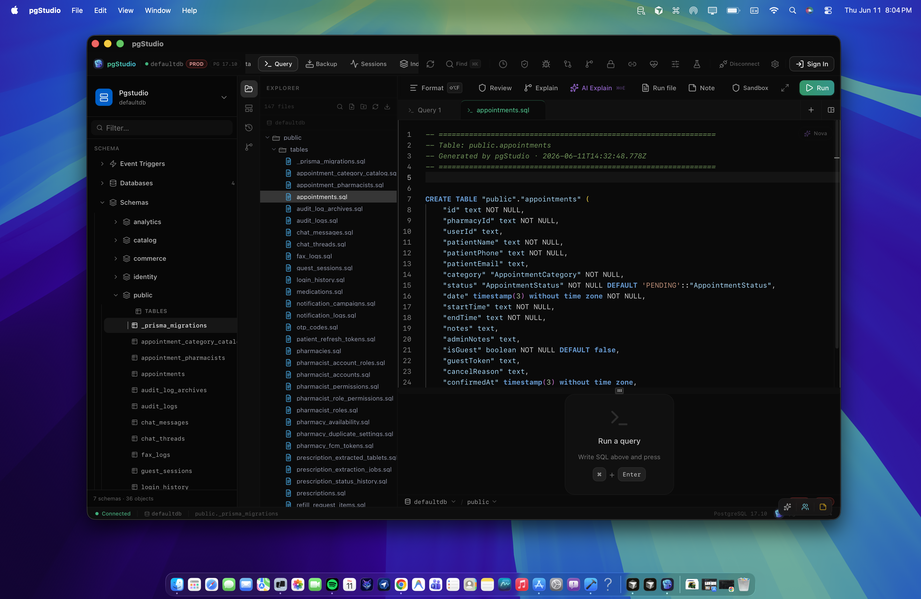Open the Backup tab
Image resolution: width=921 pixels, height=599 pixels.
(321, 64)
